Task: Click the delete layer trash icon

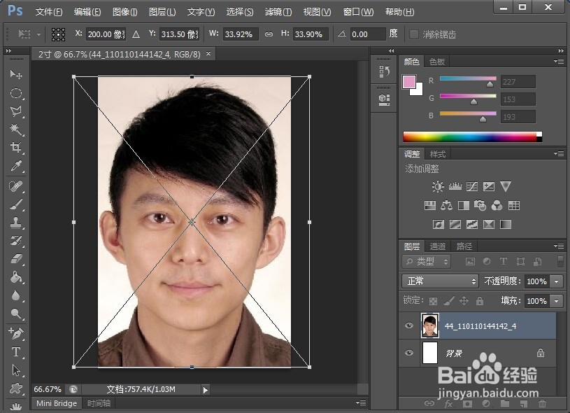Action: click(x=542, y=403)
